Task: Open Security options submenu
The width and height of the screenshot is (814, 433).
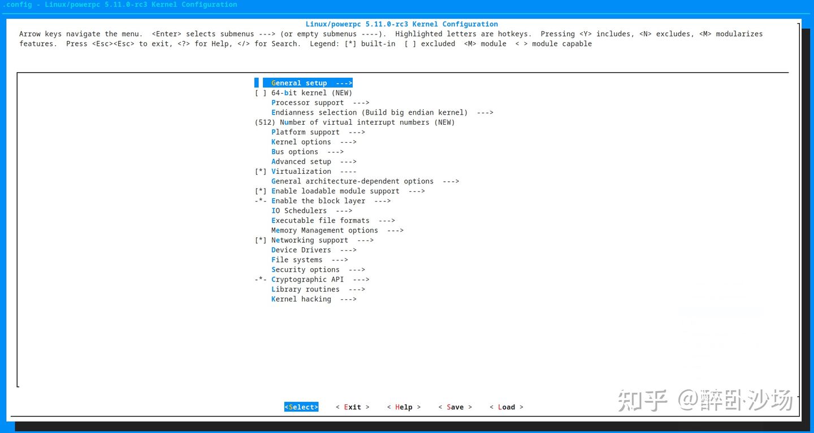Action: pos(318,270)
